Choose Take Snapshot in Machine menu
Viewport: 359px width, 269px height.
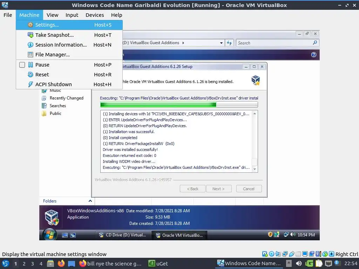click(69, 35)
